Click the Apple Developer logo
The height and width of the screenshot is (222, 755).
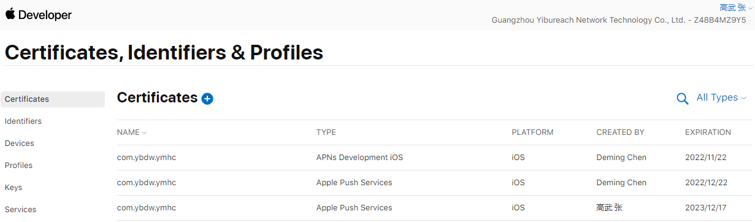[39, 15]
